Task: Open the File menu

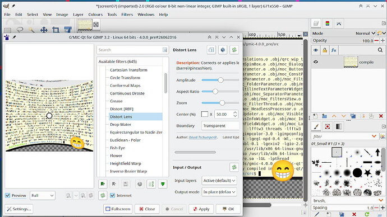Action: tap(7, 15)
